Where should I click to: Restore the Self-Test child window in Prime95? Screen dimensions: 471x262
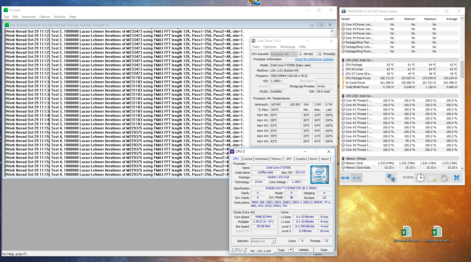(x=321, y=25)
